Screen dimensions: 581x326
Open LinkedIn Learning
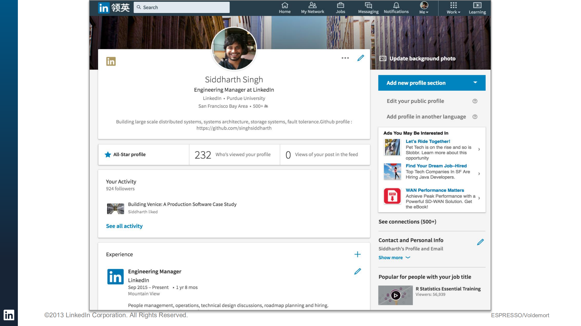point(477,8)
